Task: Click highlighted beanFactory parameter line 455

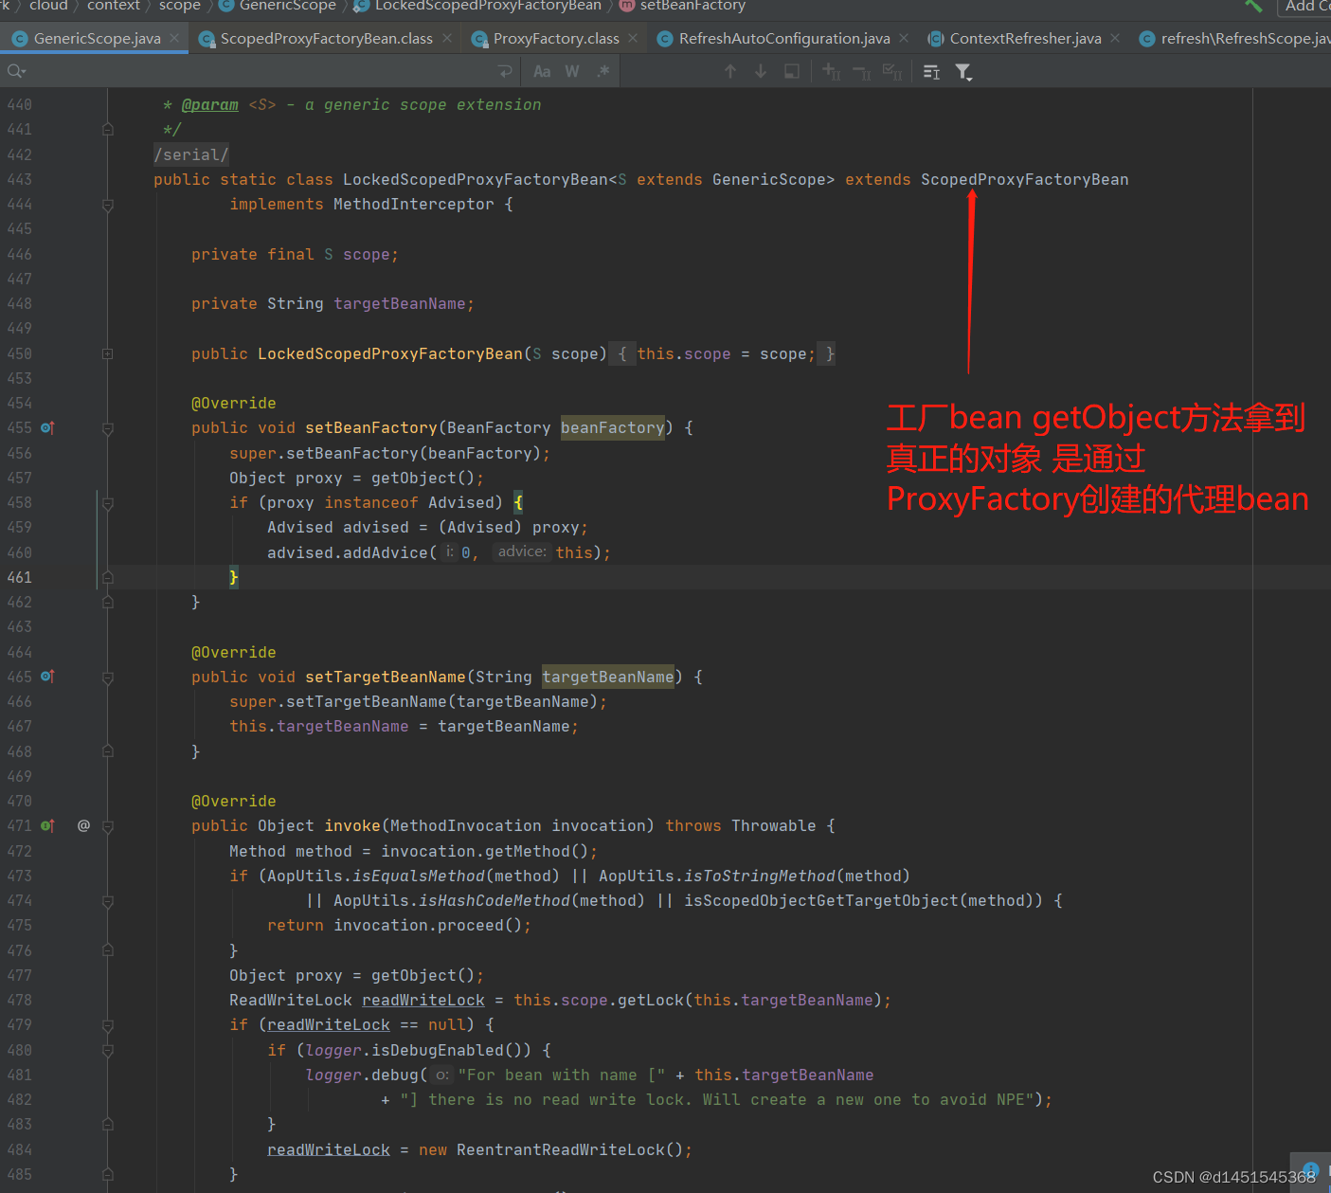Action: [x=612, y=428]
